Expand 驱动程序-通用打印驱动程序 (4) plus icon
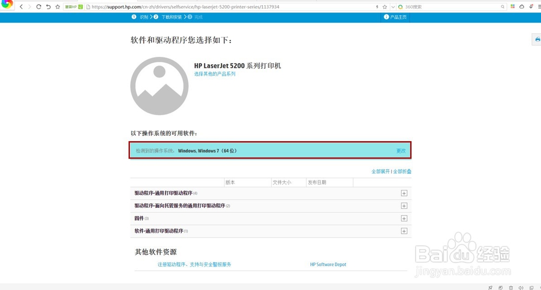The image size is (541, 290). pos(404,193)
